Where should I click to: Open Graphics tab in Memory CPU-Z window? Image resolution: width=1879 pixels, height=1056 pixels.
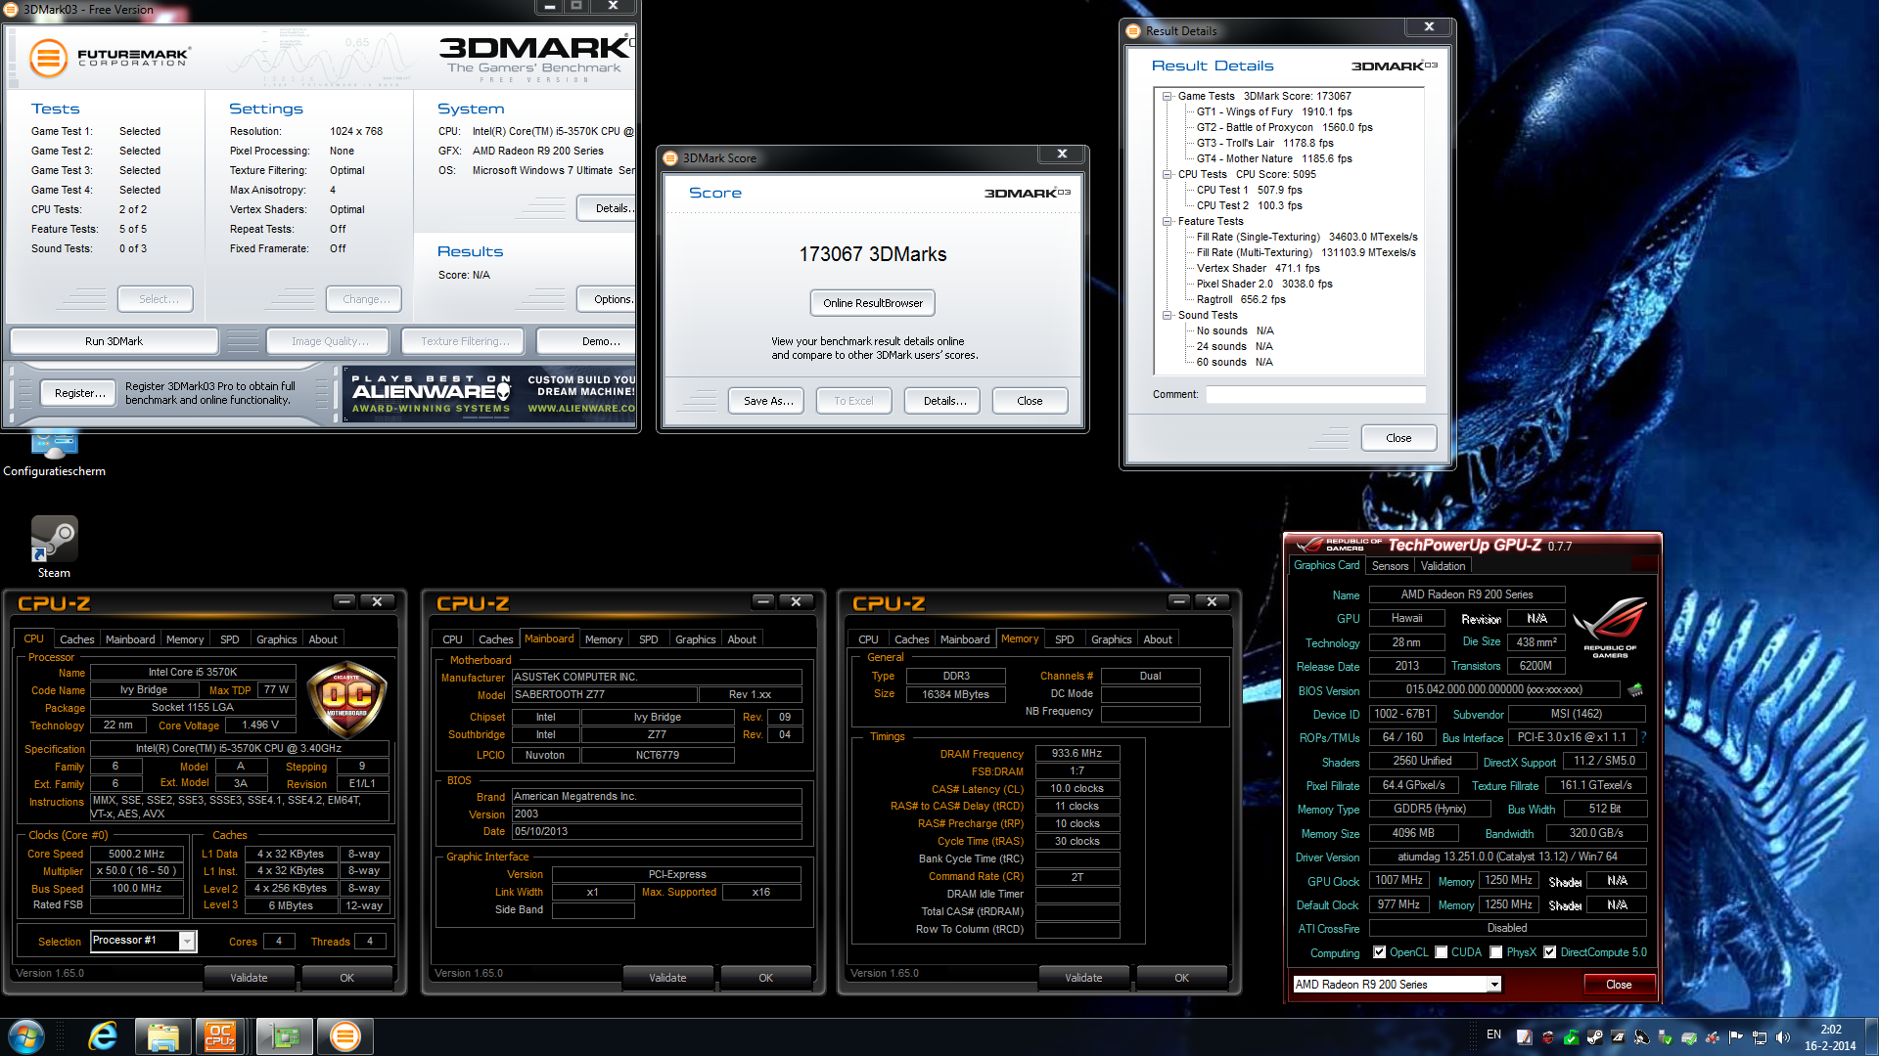(1111, 639)
